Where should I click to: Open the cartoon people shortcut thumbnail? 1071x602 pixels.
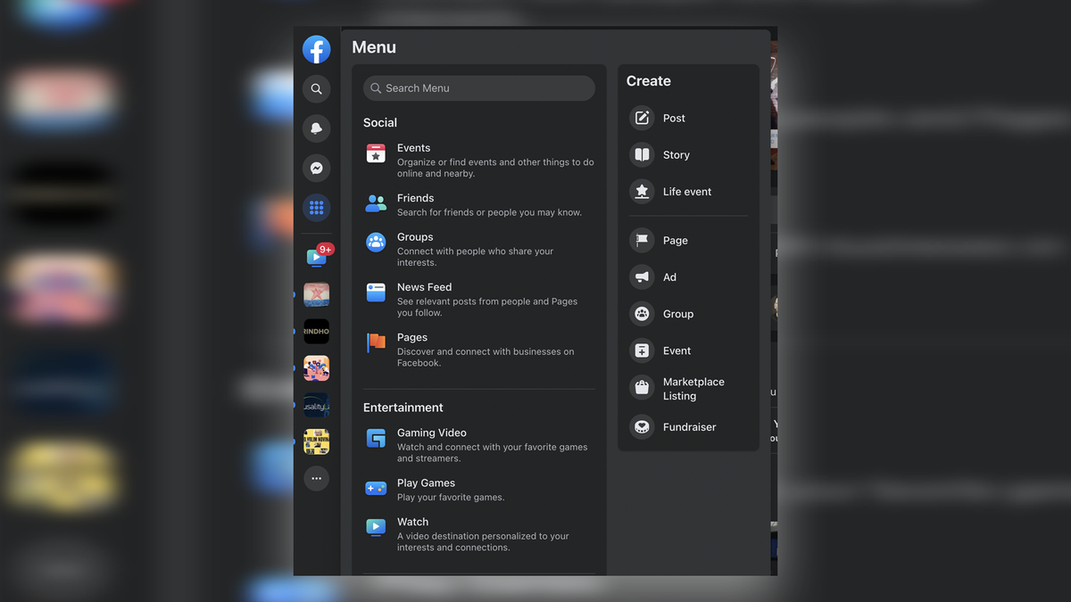click(x=316, y=368)
